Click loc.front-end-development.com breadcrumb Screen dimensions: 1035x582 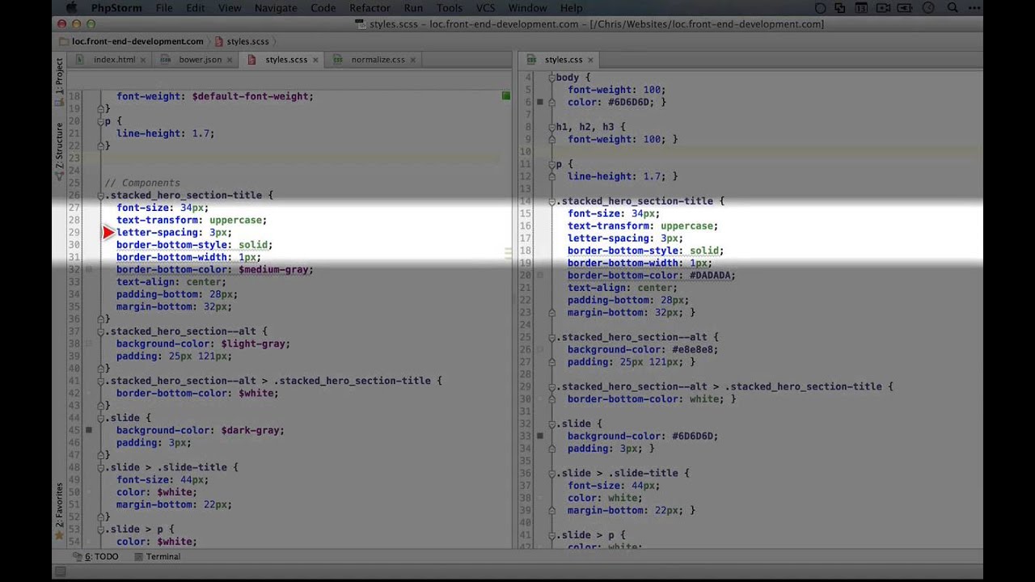click(137, 41)
